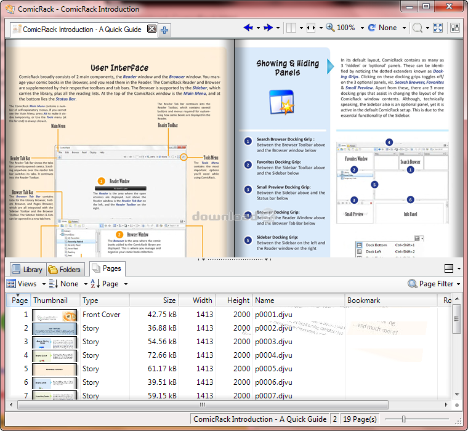Click the rotate icon beside None
Viewport: 468px width, 431px height.
click(371, 28)
